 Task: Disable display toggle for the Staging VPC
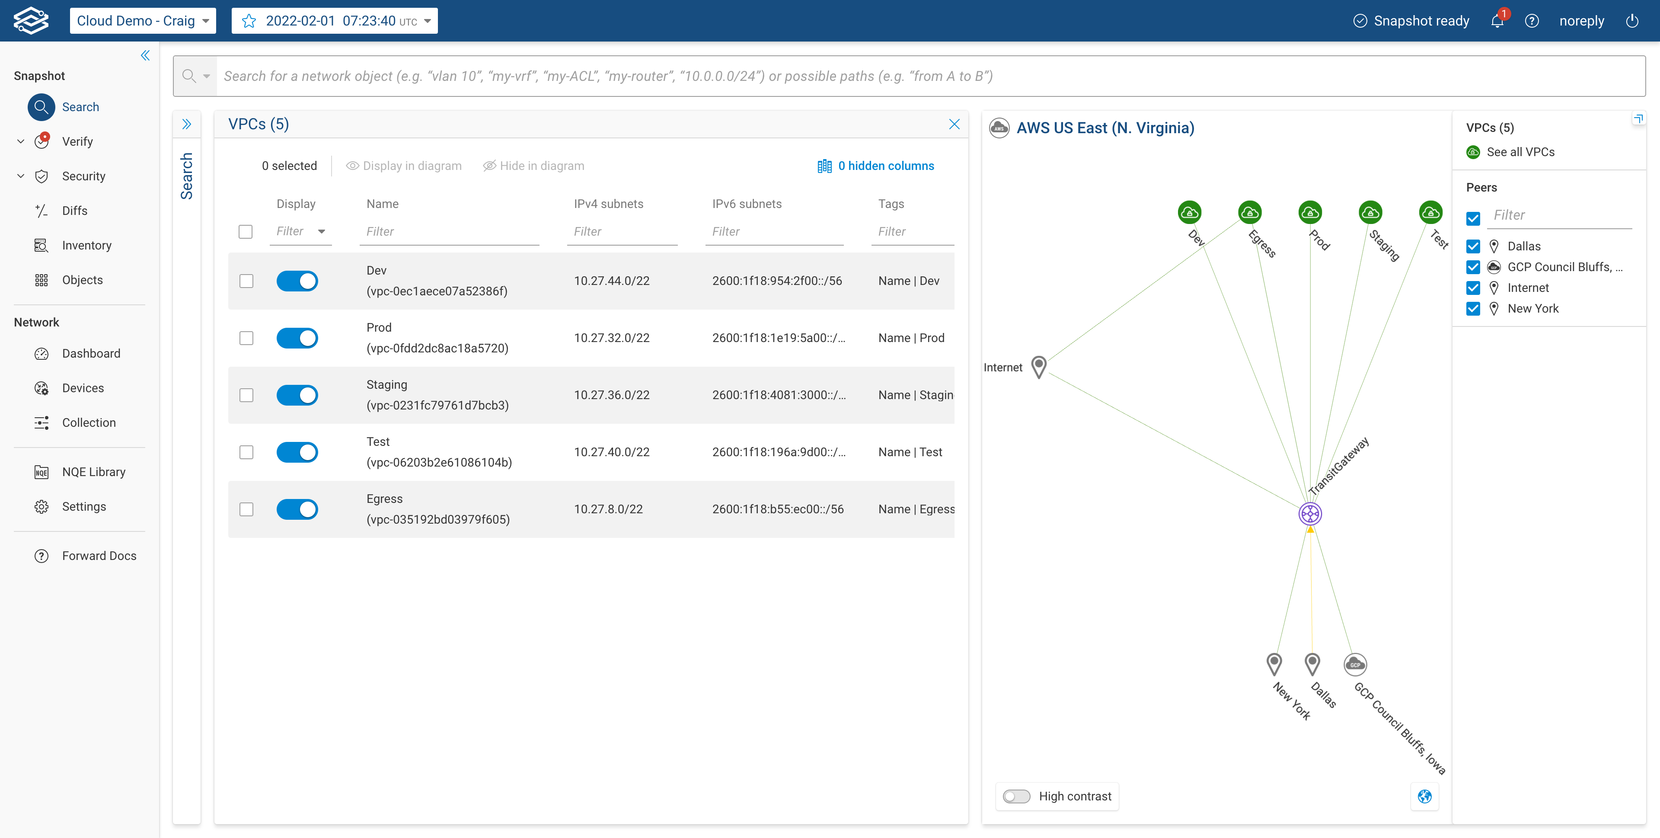(x=297, y=395)
